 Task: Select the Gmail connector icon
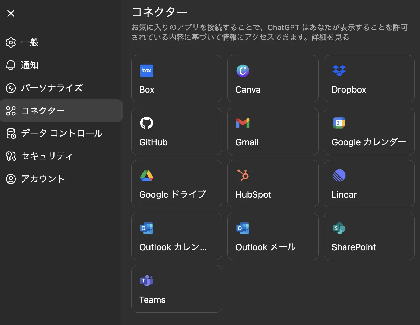pyautogui.click(x=243, y=123)
